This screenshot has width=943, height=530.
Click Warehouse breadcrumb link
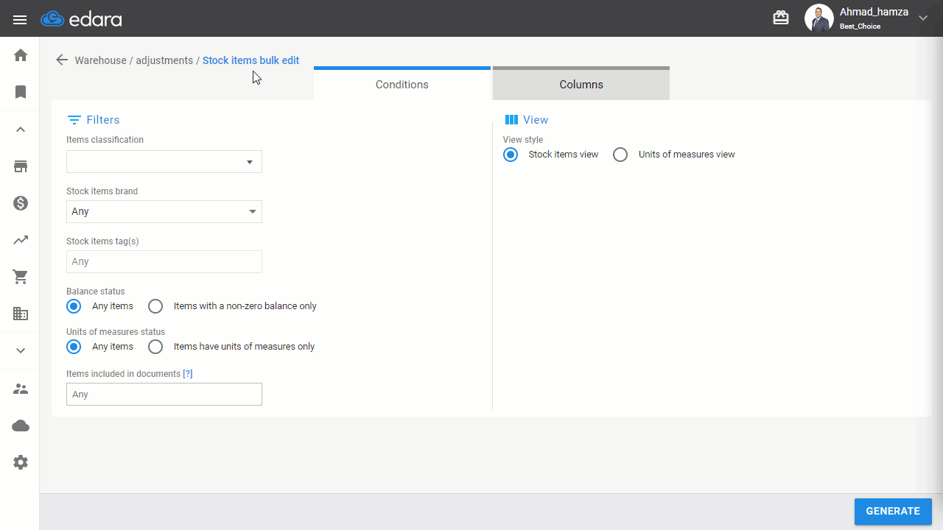pyautogui.click(x=100, y=60)
